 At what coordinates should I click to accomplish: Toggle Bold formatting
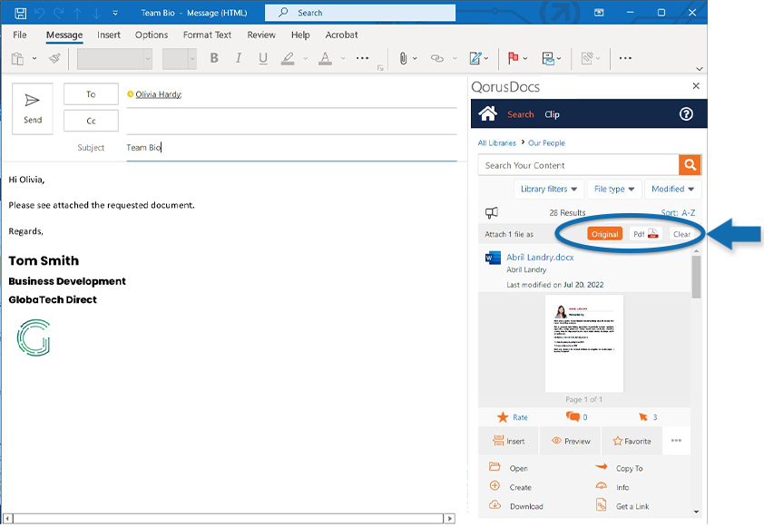[x=214, y=58]
